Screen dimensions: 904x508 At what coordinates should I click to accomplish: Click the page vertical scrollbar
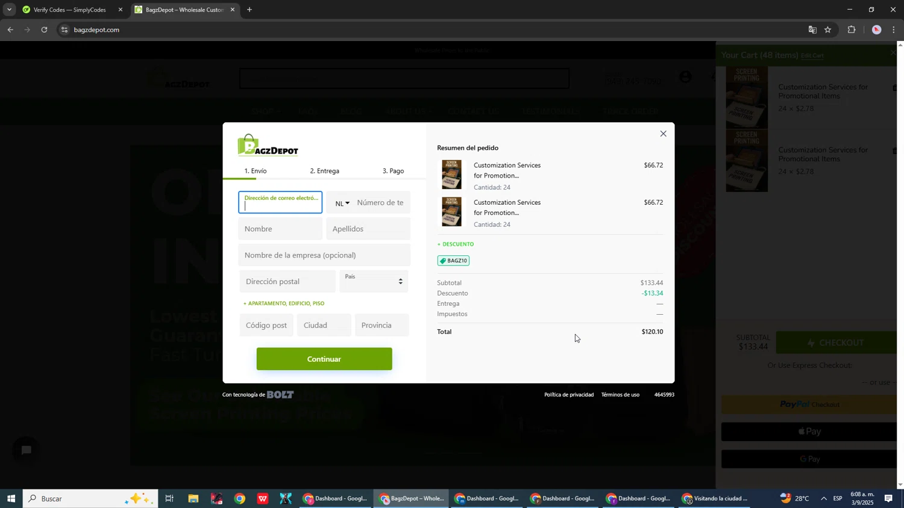[900, 265]
